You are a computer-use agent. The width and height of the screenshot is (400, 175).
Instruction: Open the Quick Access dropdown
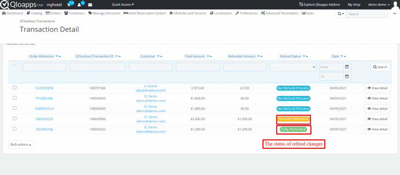123,5
